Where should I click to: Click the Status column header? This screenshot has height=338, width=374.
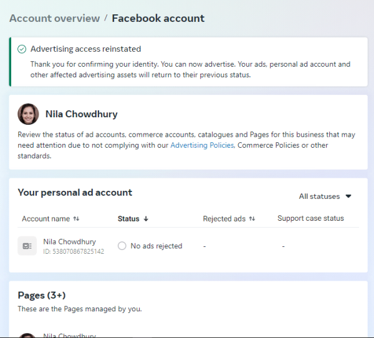point(128,219)
